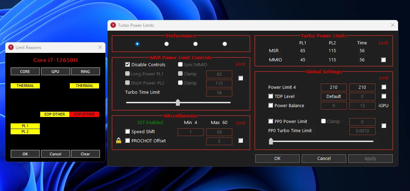Viewport: 410px width, 191px height.
Task: Toggle Long Power PL1 checkbox
Action: tap(128, 74)
